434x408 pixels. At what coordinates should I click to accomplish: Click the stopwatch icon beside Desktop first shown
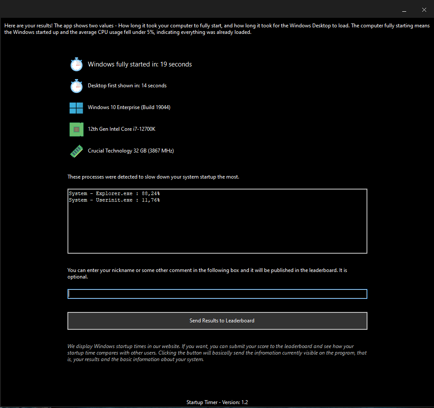(x=77, y=86)
